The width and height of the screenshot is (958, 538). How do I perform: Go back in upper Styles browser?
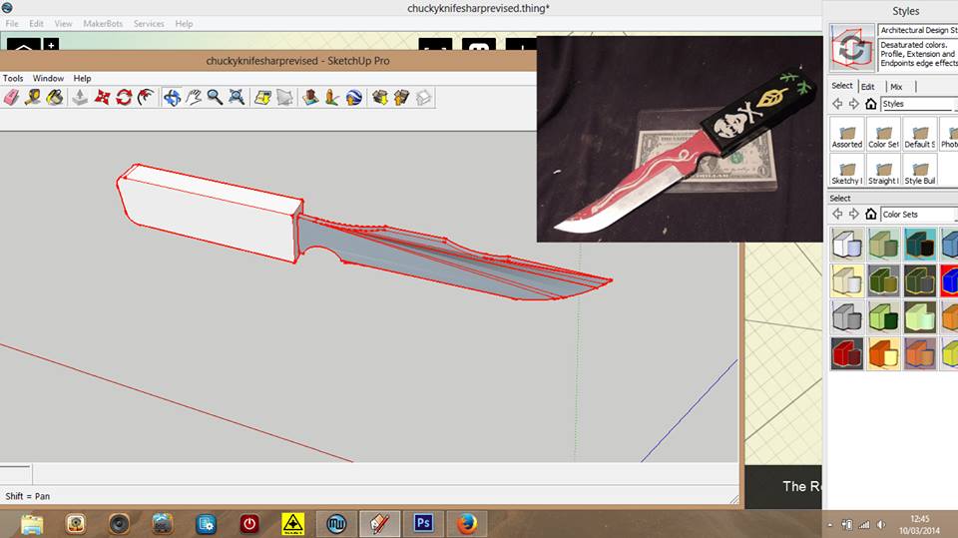[837, 104]
